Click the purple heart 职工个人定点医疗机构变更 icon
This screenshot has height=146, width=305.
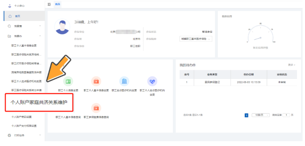pyautogui.click(x=152, y=81)
